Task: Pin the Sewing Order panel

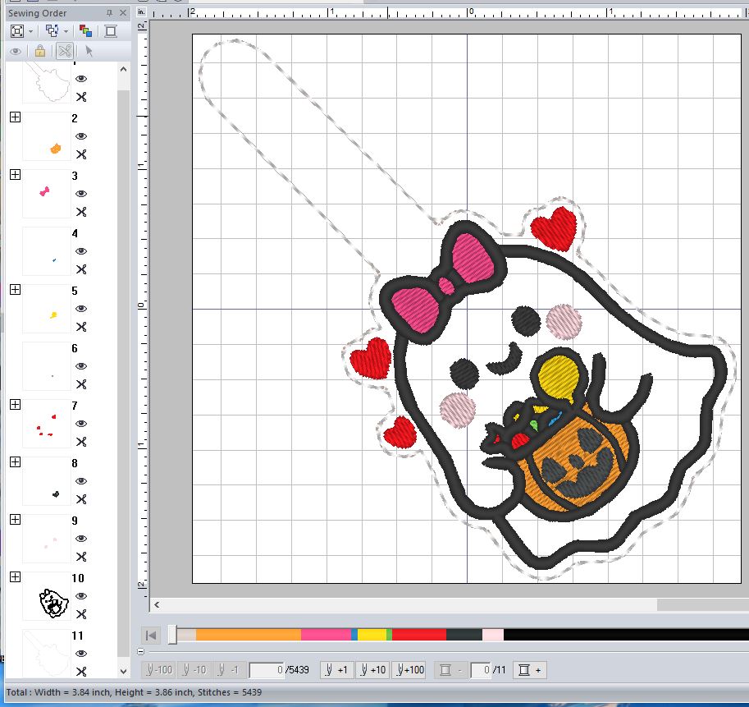Action: tap(109, 13)
